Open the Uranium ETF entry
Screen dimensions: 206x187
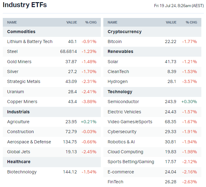point(16,92)
